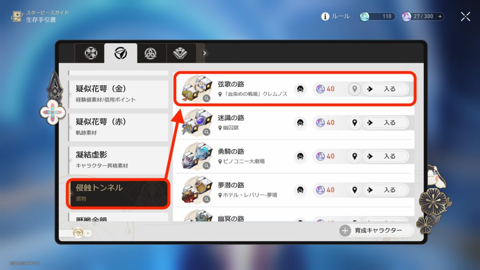Open the ルール info icon

point(325,16)
